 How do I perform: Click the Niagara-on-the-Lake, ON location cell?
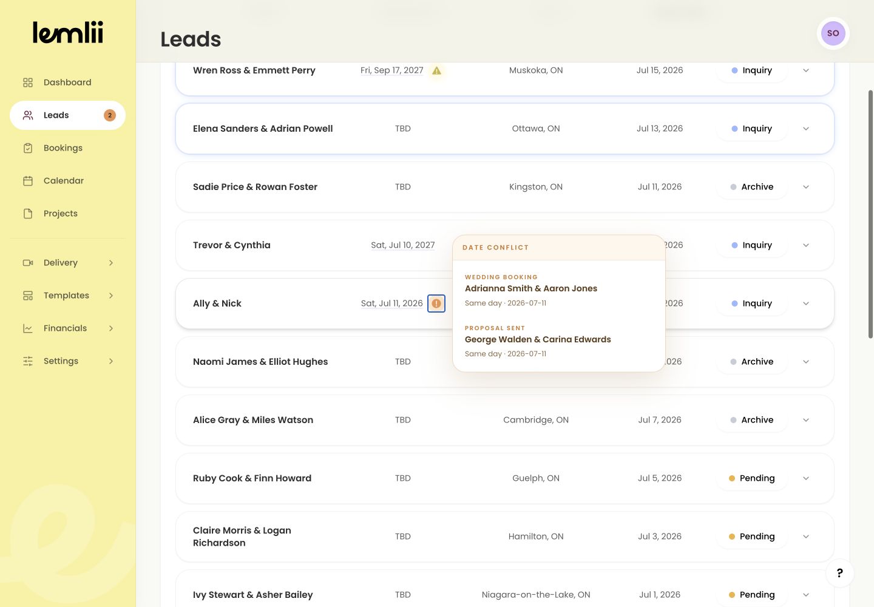click(x=536, y=595)
